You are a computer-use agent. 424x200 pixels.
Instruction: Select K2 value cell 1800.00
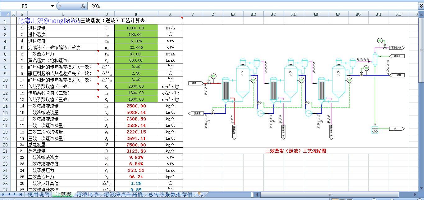tap(136, 93)
